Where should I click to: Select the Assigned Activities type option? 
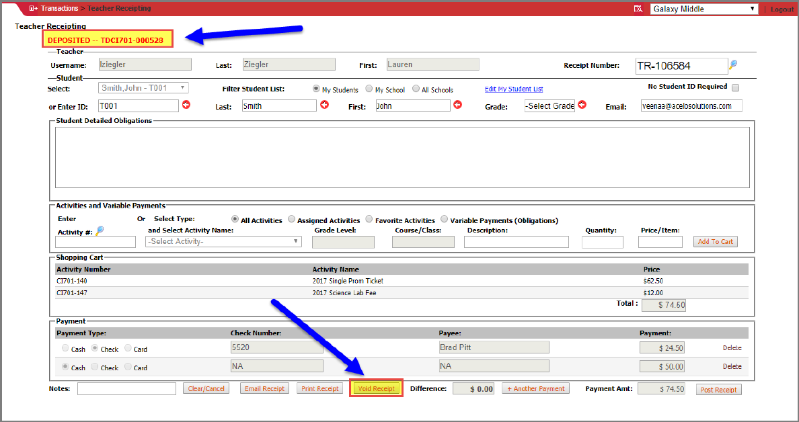tap(291, 219)
